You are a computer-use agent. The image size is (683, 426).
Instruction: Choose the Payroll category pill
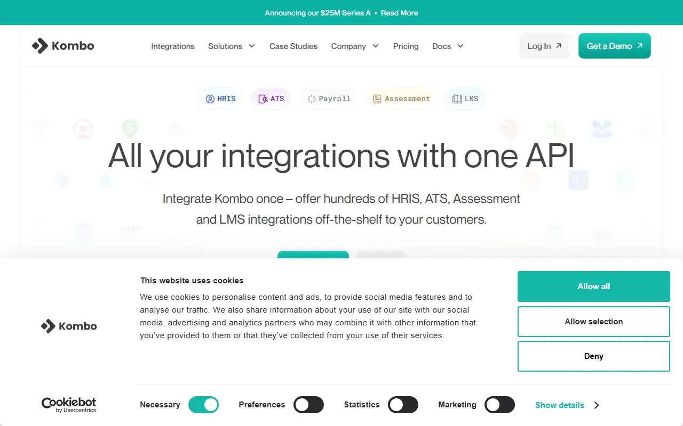[x=329, y=99]
